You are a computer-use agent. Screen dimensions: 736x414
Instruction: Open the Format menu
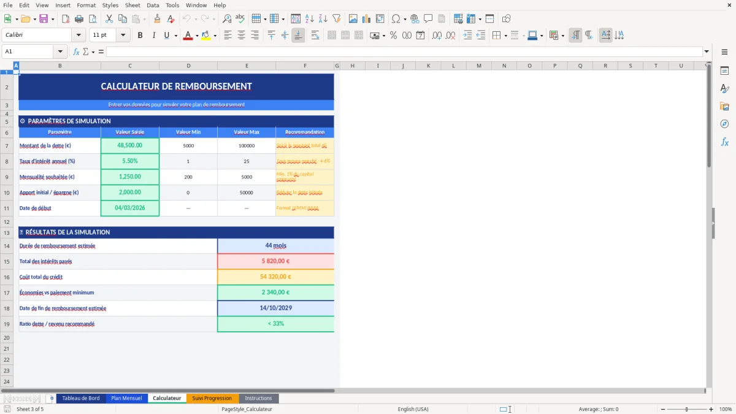click(86, 5)
